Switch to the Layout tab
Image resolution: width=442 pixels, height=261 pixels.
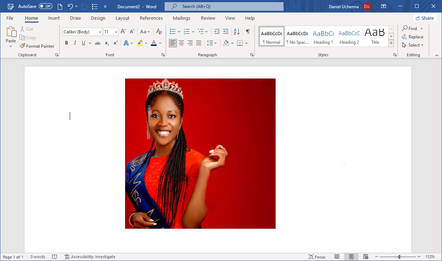122,18
